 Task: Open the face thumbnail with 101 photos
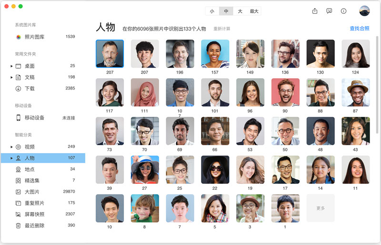tap(215, 92)
